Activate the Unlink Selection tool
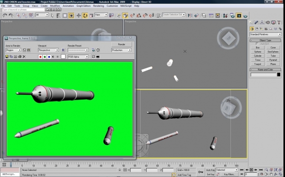 (x=25, y=16)
